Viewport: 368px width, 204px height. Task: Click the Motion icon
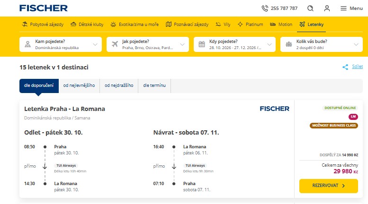pyautogui.click(x=273, y=25)
